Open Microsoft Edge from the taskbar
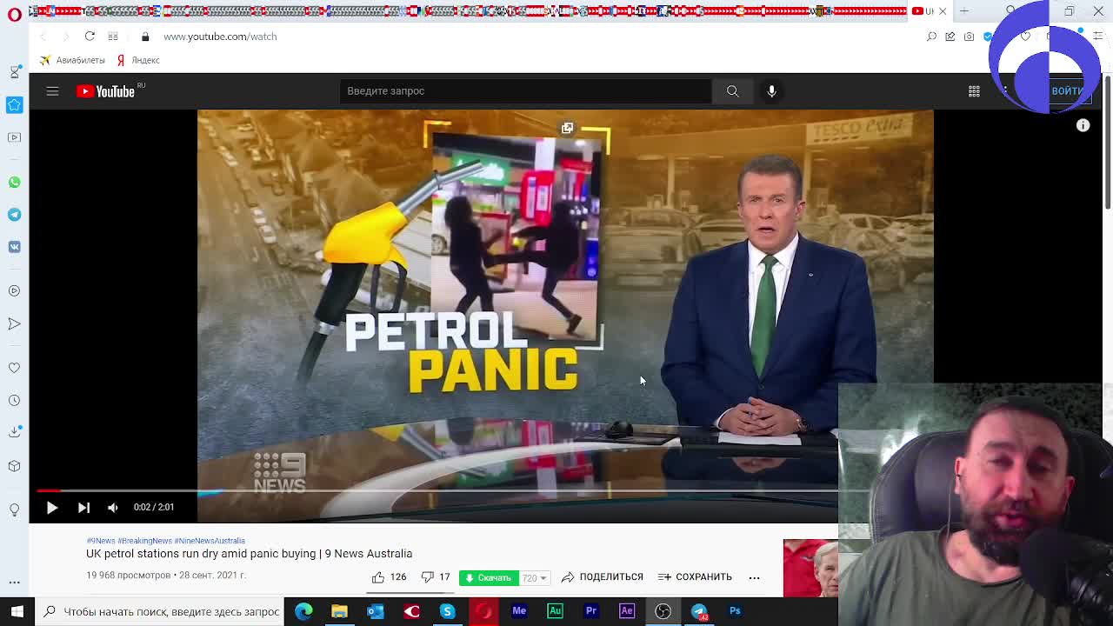 (303, 611)
